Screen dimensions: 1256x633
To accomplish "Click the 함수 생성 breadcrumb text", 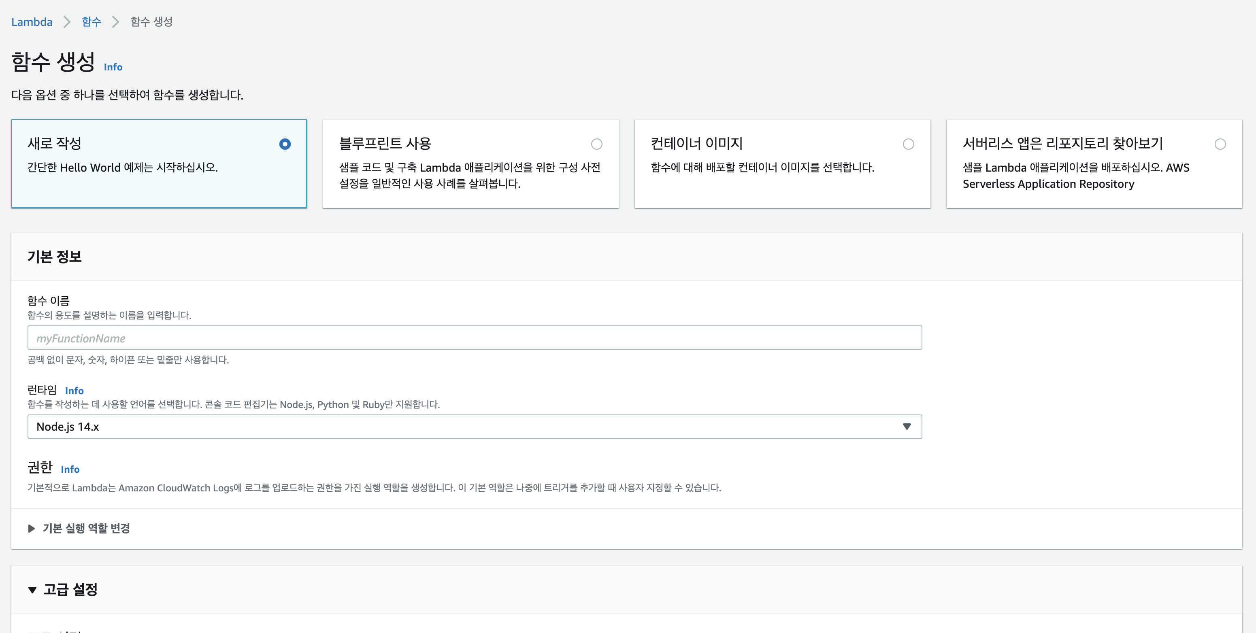I will 151,22.
